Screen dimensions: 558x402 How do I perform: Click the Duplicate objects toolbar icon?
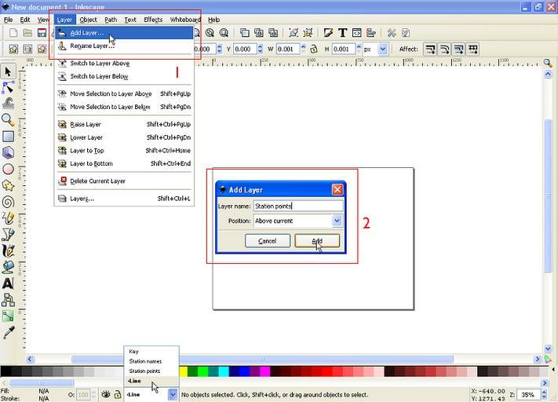click(244, 33)
